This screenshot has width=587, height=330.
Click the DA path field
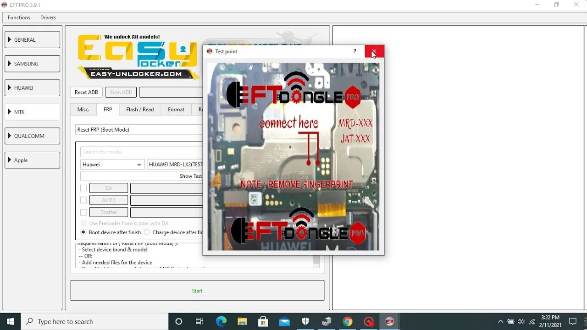coord(166,188)
